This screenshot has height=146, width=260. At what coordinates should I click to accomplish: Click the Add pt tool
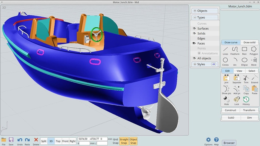coord(237,90)
